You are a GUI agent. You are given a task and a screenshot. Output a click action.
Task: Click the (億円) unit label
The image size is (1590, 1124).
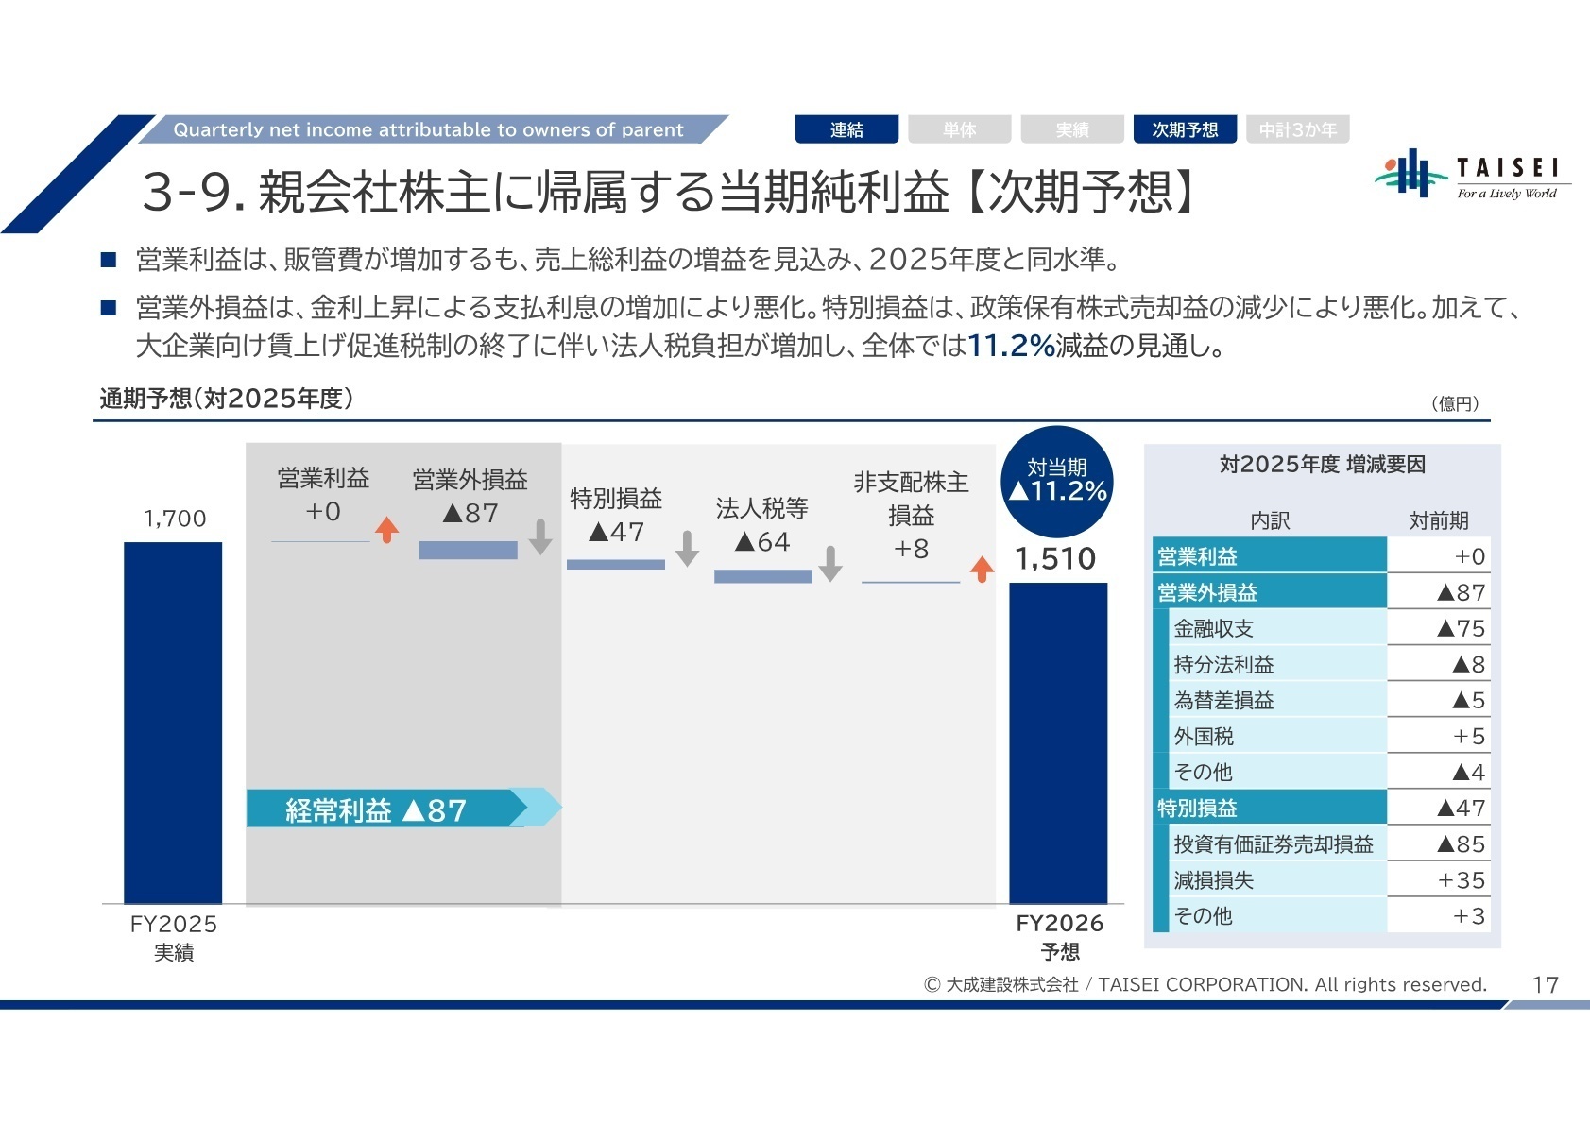tap(1455, 404)
